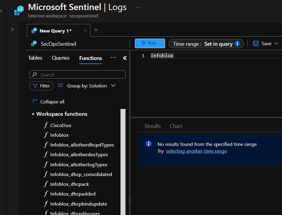Screen dimensions: 282x215
Task: Run the query
Action: pyautogui.click(x=150, y=43)
